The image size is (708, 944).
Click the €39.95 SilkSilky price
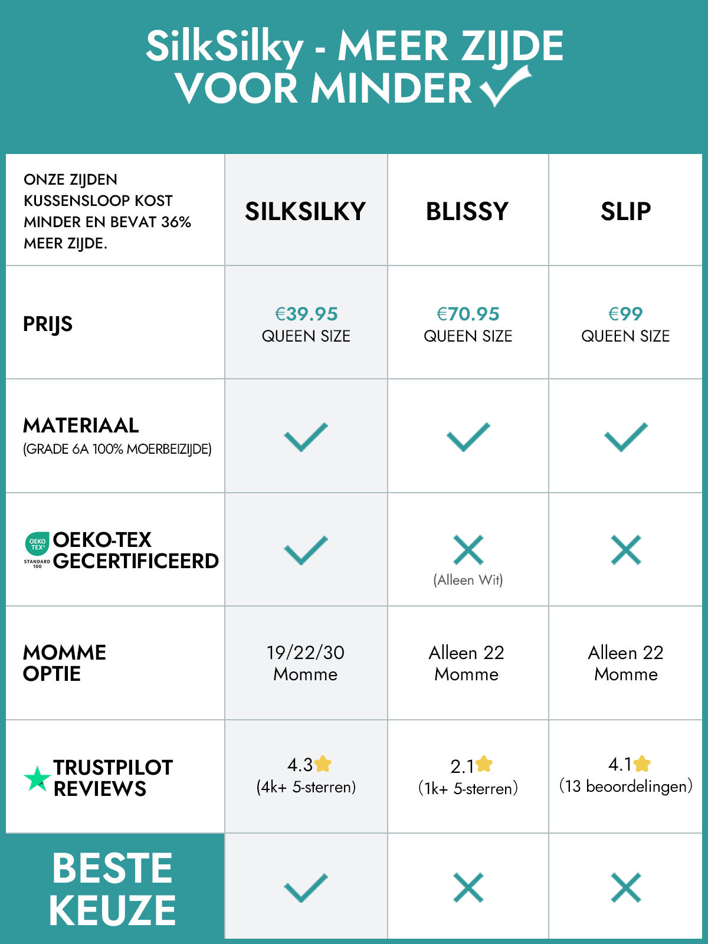[306, 314]
